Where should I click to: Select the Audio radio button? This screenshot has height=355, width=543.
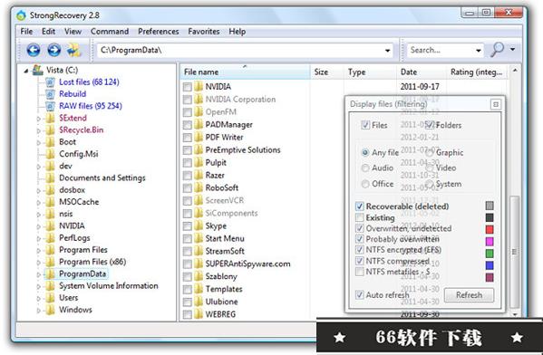[365, 168]
